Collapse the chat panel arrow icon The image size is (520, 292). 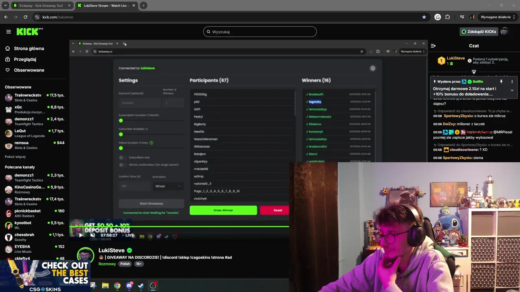pyautogui.click(x=433, y=46)
